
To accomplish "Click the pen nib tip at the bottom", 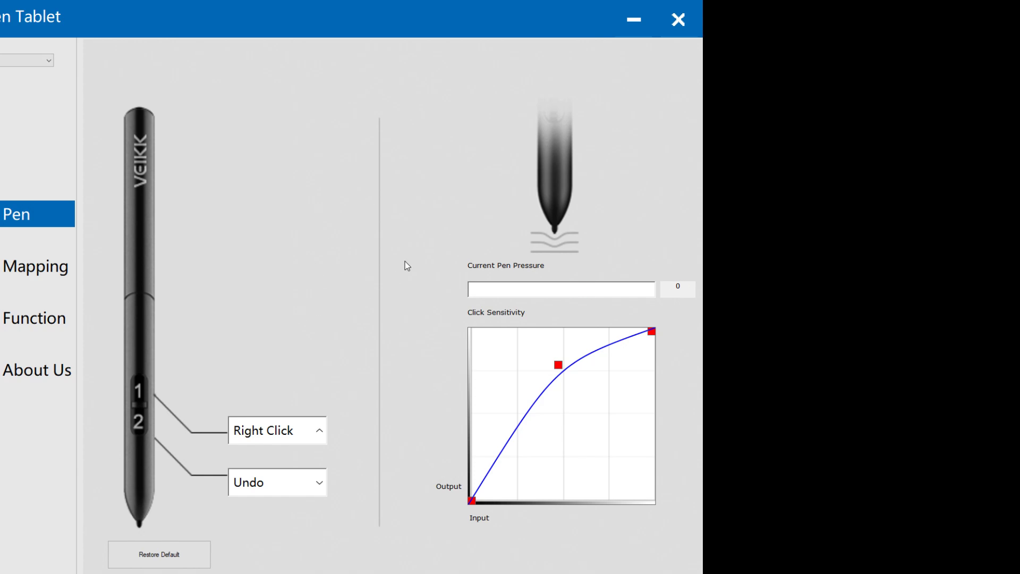I will pyautogui.click(x=139, y=522).
